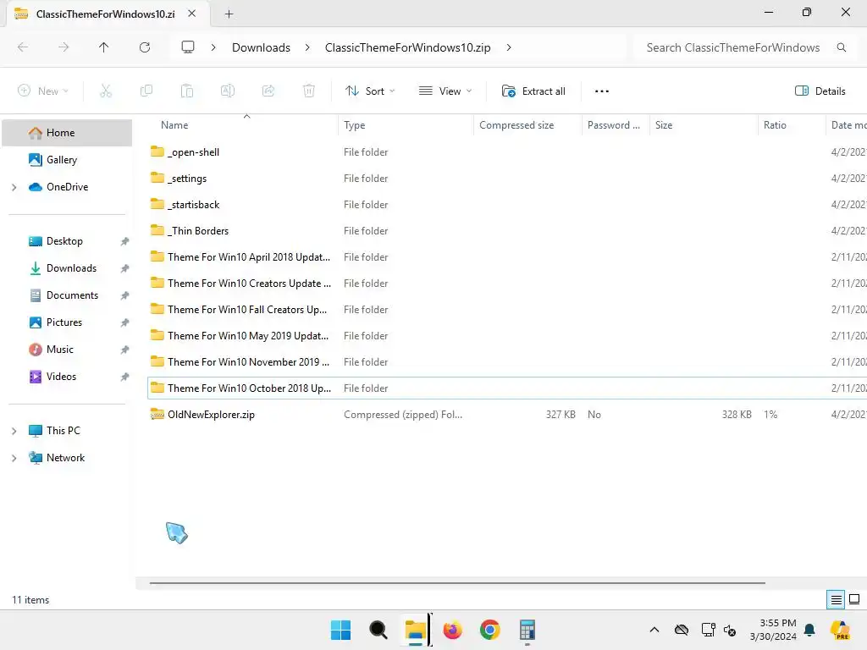The image size is (867, 650).
Task: Select the _settings folder
Action: tap(507, 179)
